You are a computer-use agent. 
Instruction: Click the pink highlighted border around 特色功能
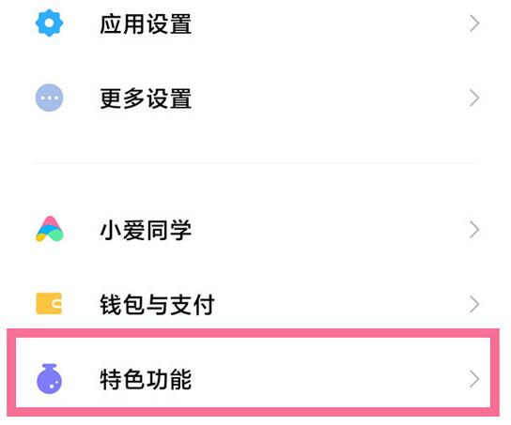coord(253,334)
